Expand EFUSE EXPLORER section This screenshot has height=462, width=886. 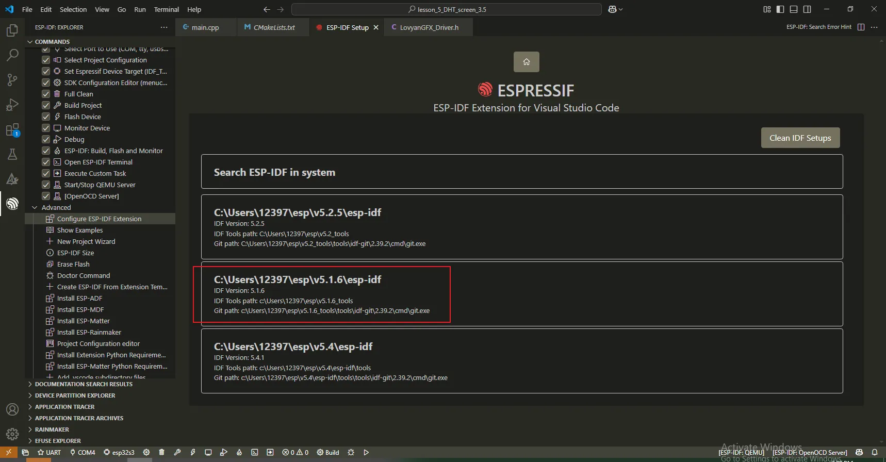click(x=100, y=441)
